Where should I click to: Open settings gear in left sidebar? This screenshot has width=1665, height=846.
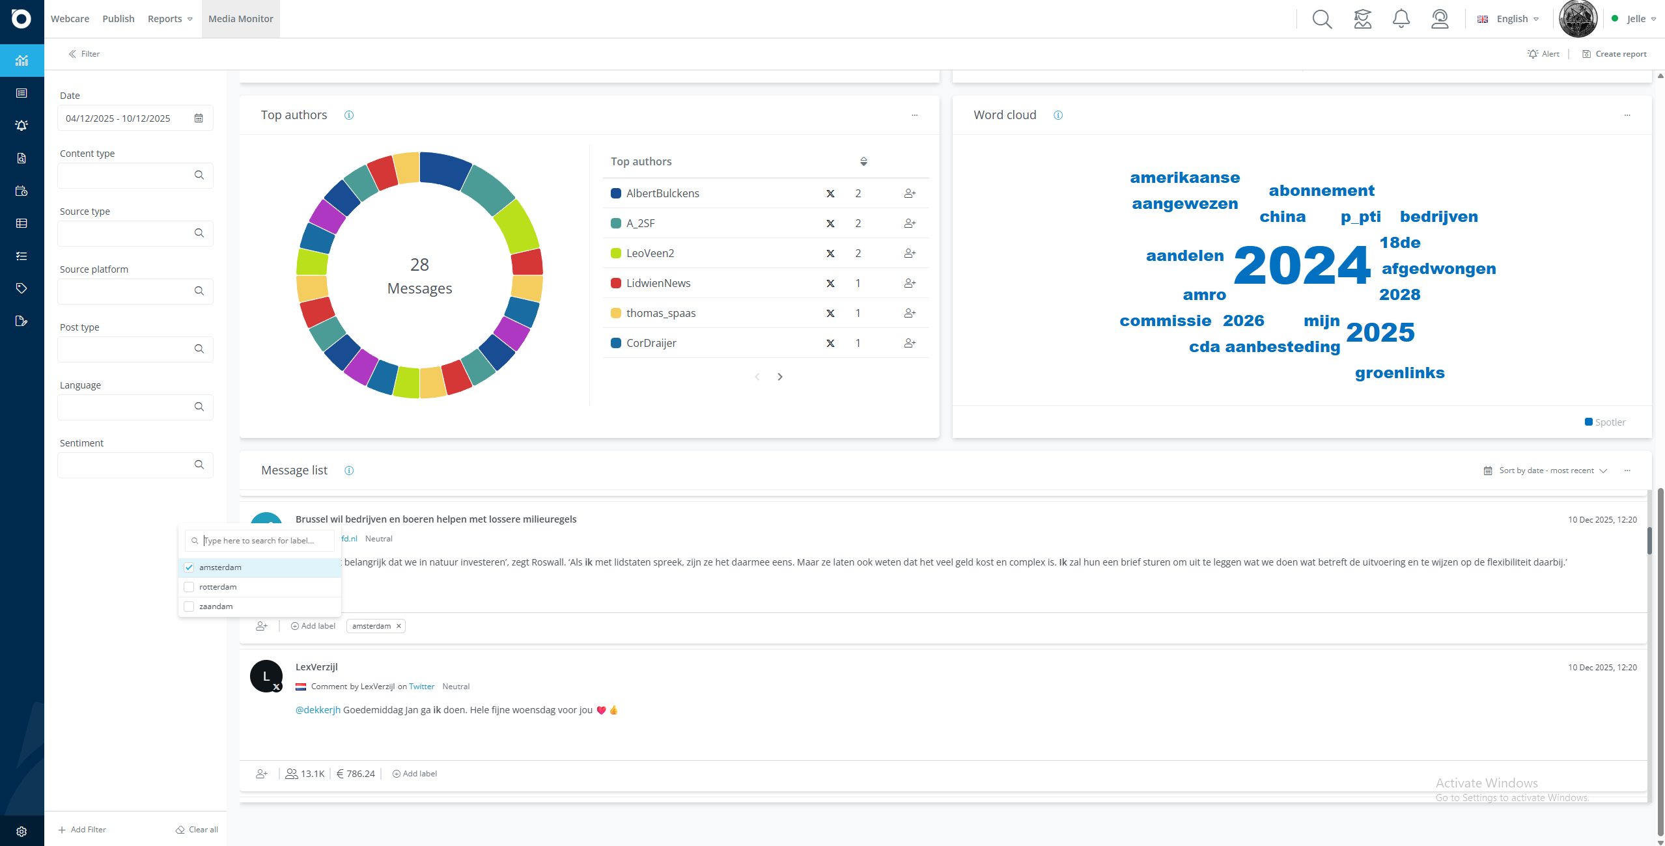pyautogui.click(x=21, y=832)
